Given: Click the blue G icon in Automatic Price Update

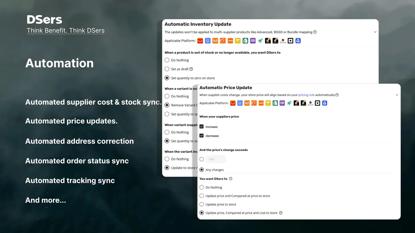Looking at the screenshot, I should (x=324, y=103).
